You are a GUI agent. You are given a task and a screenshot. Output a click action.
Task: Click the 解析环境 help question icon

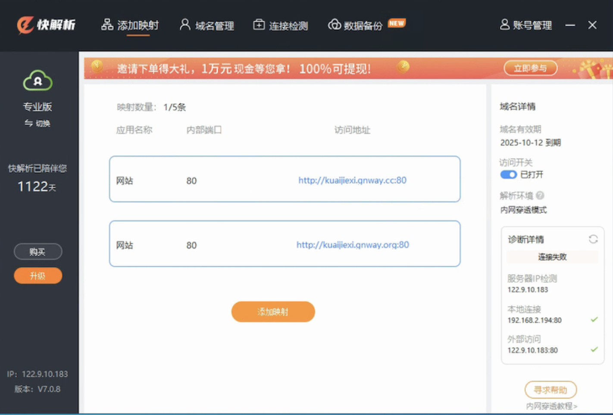pyautogui.click(x=540, y=195)
